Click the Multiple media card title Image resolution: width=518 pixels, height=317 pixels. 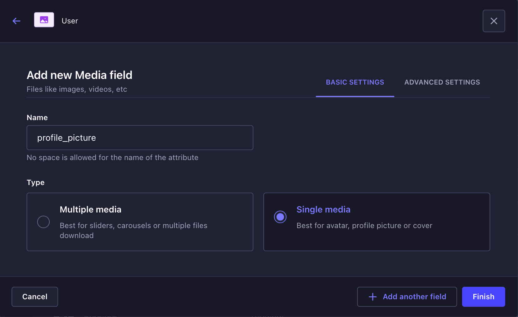[91, 209]
